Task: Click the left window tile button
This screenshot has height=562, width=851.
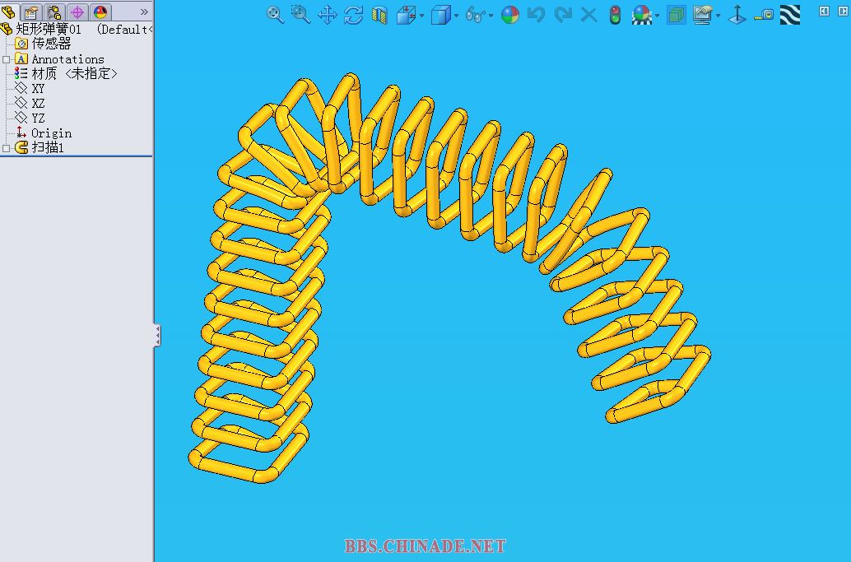Action: tap(825, 11)
